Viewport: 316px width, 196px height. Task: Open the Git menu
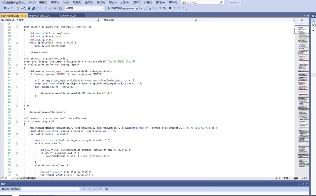[x=66, y=2]
